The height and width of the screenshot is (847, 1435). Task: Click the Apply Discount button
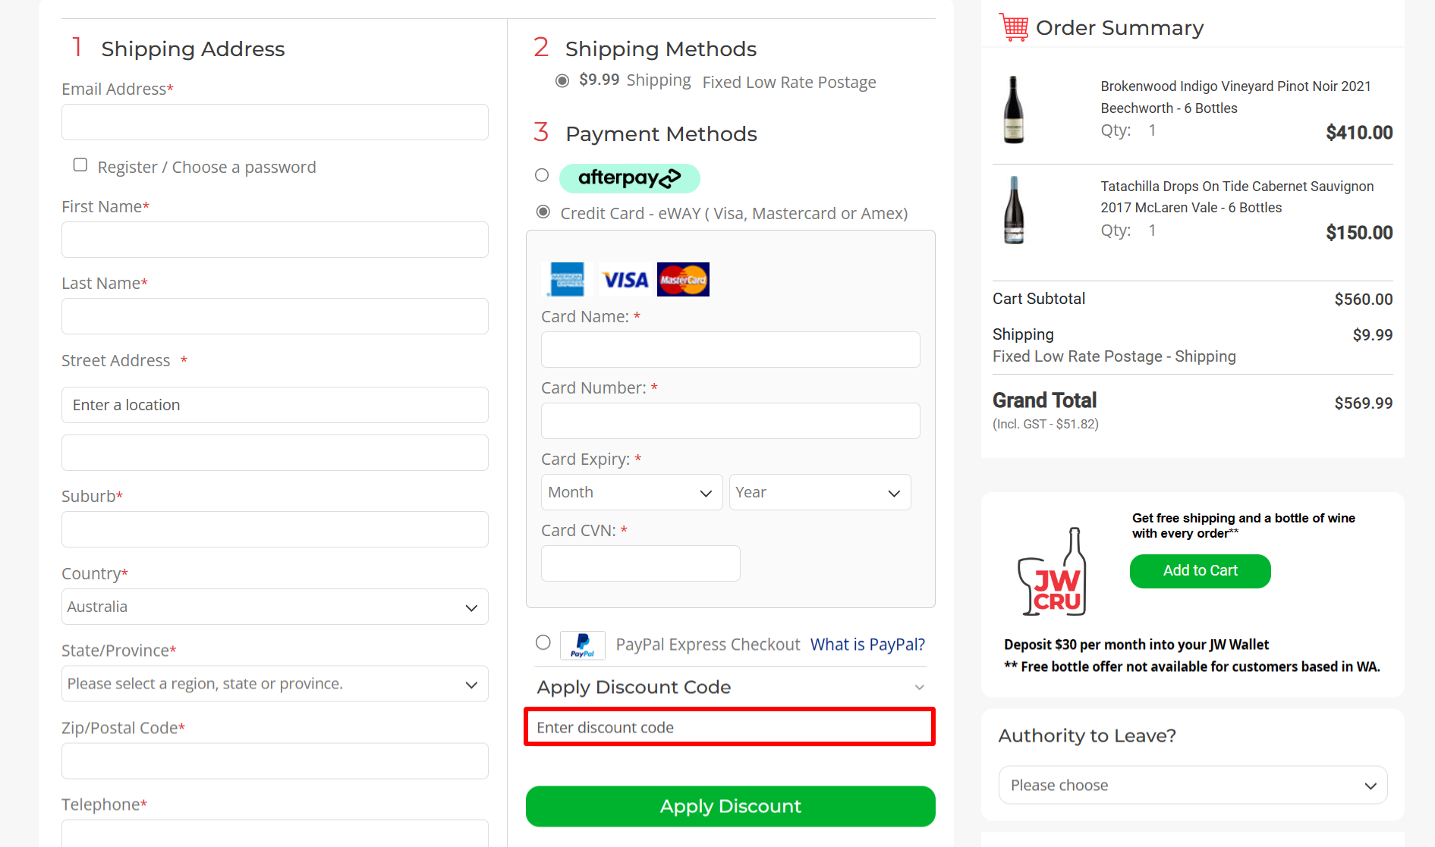tap(729, 806)
